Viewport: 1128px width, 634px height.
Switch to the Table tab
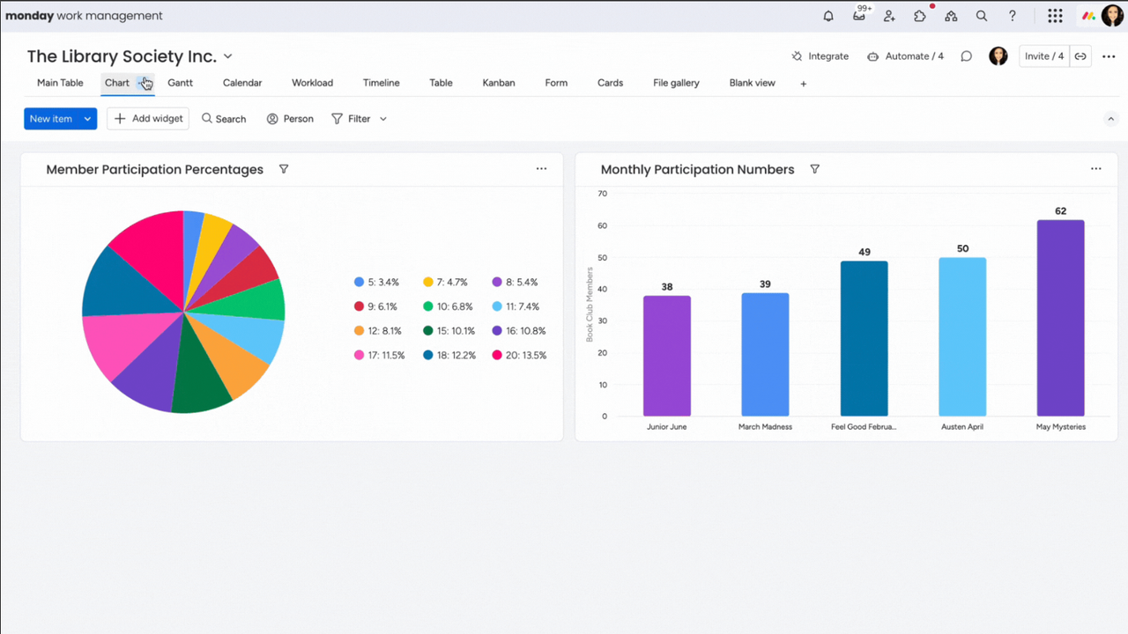(441, 83)
